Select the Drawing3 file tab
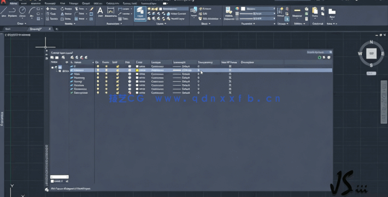This screenshot has height=197, width=388. point(36,29)
